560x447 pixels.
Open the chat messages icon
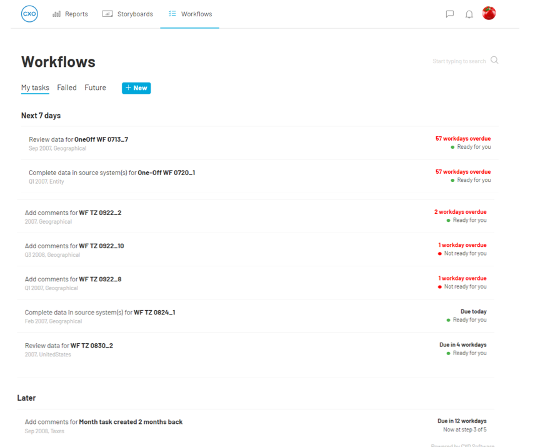pos(450,14)
